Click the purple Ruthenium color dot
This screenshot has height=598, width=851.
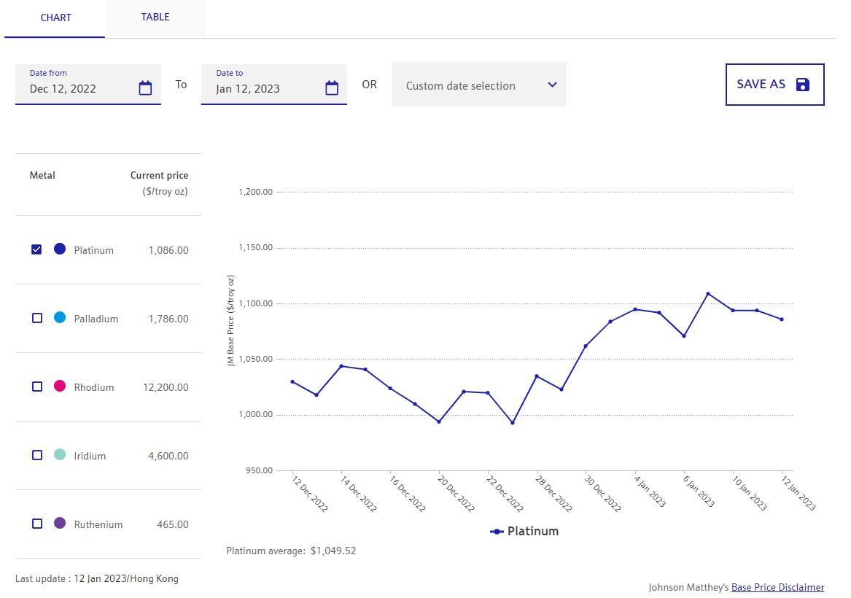point(60,523)
